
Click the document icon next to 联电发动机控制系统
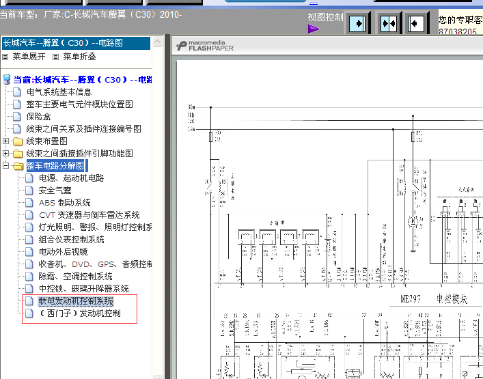(29, 301)
